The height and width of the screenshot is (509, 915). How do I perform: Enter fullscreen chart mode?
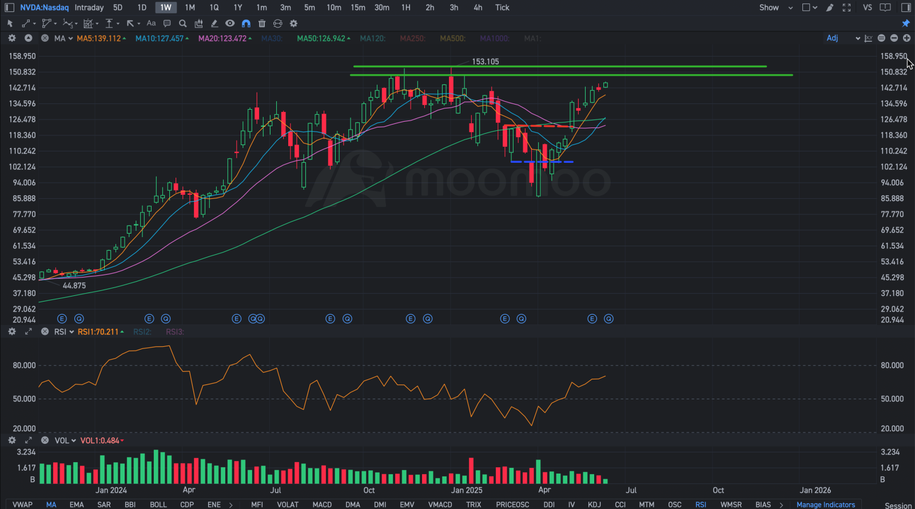tap(847, 7)
